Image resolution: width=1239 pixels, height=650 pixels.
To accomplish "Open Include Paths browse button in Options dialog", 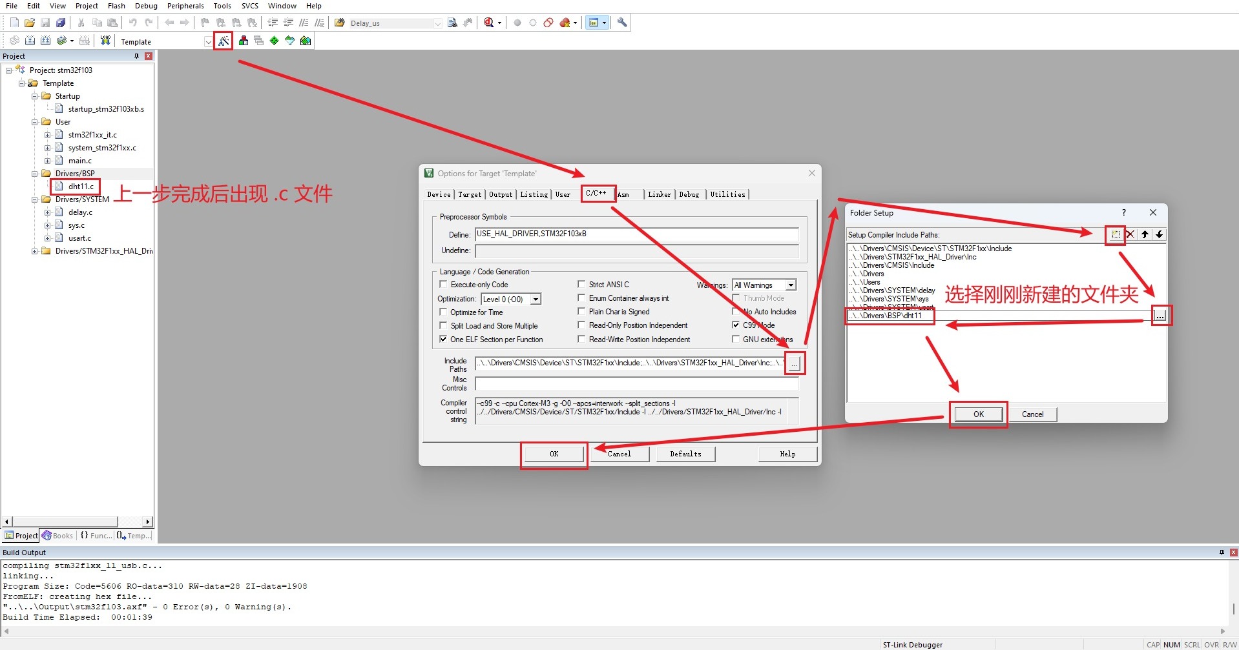I will tap(794, 363).
